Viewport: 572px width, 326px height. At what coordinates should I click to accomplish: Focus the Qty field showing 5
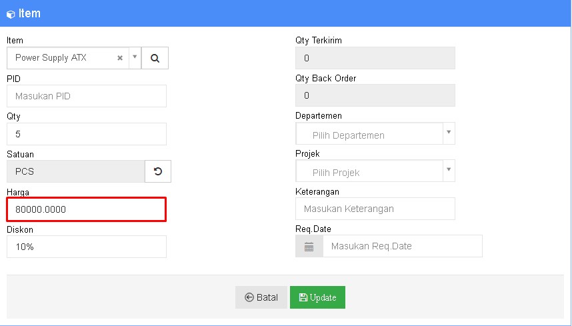86,134
